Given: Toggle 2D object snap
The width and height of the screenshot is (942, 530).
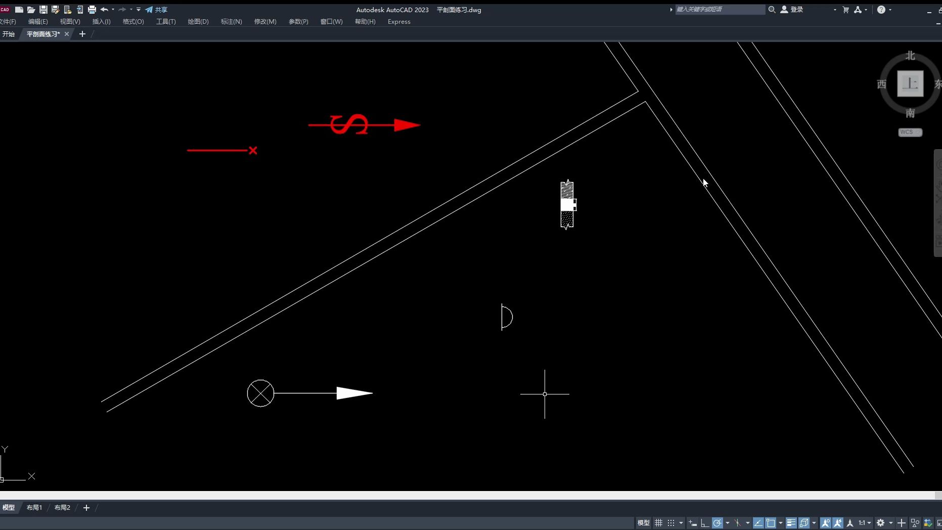Looking at the screenshot, I should [x=771, y=523].
